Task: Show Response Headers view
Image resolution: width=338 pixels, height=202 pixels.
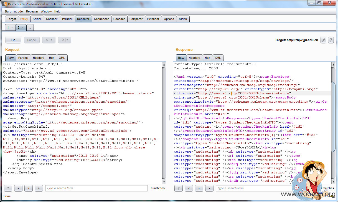Action: [x=194, y=58]
